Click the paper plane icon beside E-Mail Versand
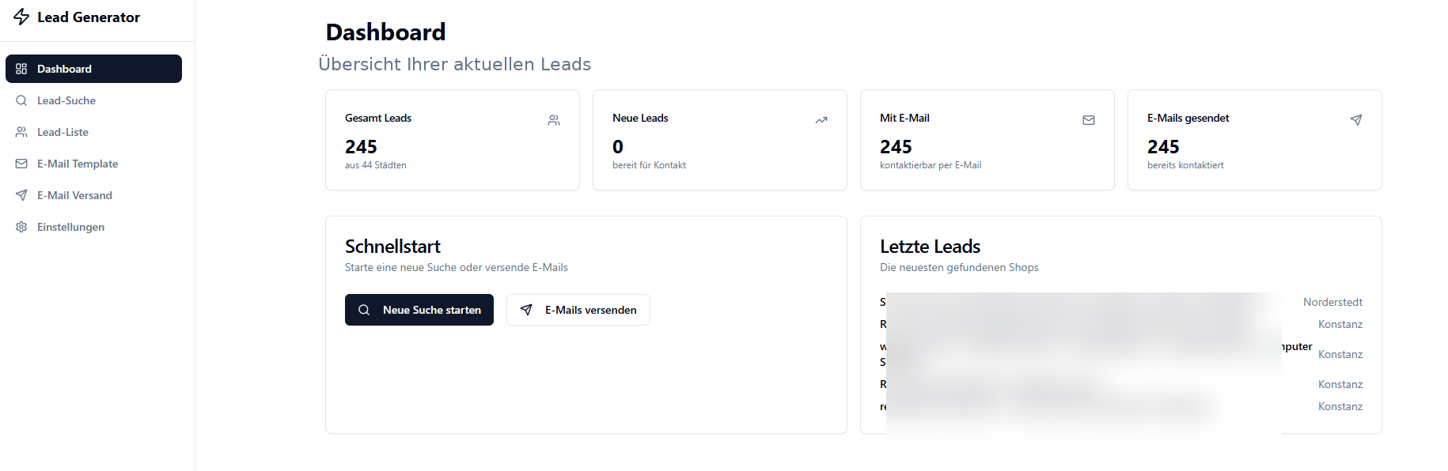 click(21, 195)
